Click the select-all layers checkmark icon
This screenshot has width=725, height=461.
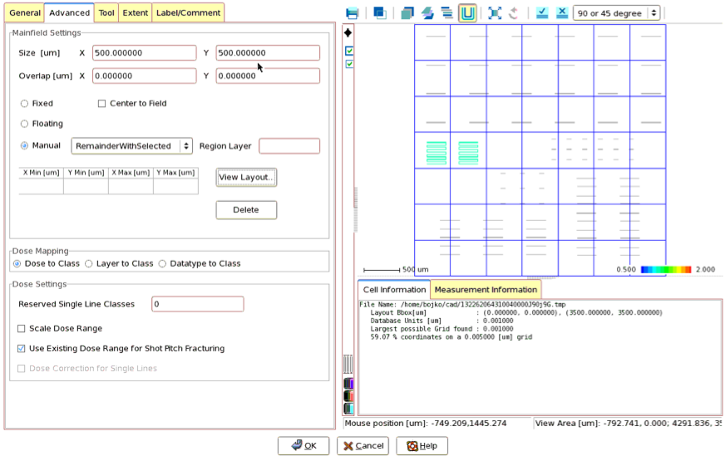coord(542,13)
